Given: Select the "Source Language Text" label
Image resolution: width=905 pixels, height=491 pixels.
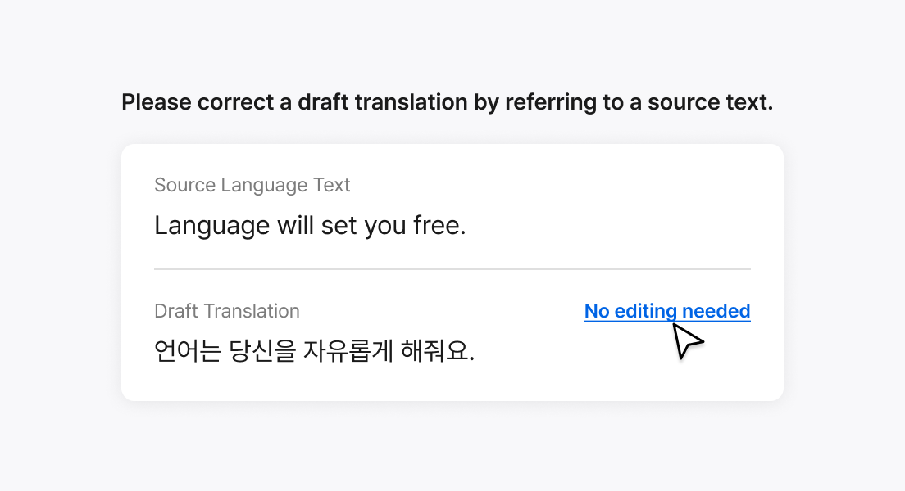Looking at the screenshot, I should click(252, 185).
